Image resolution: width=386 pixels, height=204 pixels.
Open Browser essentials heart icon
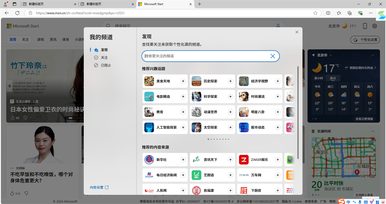tap(360, 13)
